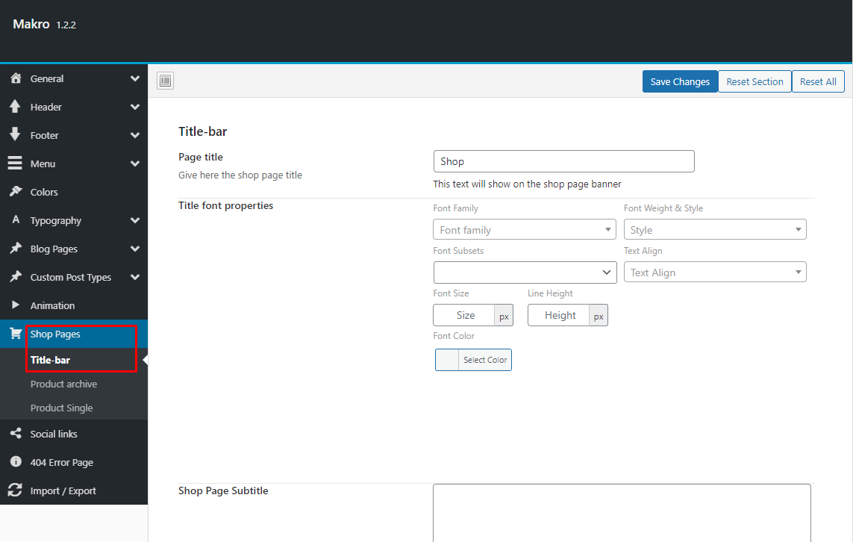Click the Font Size input field
The image size is (853, 542).
(464, 315)
